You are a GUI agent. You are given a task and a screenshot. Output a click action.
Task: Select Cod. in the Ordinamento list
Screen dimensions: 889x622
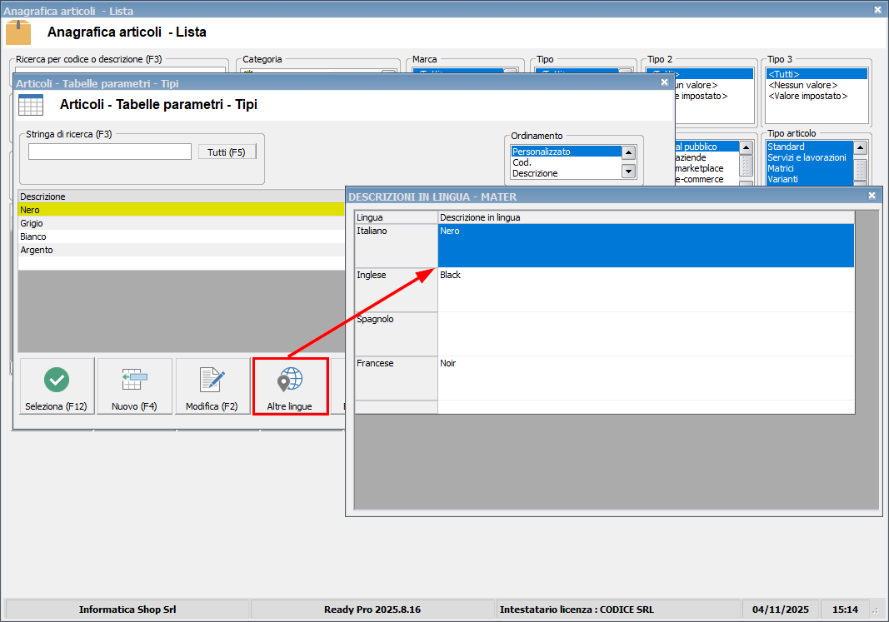click(x=565, y=162)
